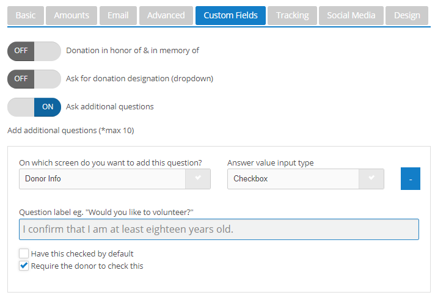Viewport: 435px width, 295px height.
Task: Click the Require the donor label text
Action: click(87, 266)
